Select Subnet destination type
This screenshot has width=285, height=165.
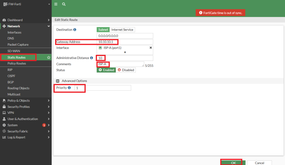(103, 30)
